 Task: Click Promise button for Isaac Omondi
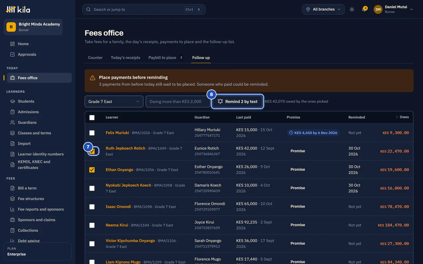click(x=298, y=207)
